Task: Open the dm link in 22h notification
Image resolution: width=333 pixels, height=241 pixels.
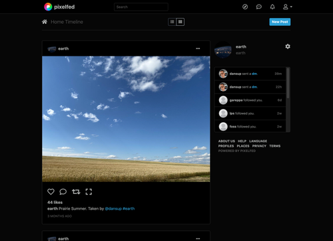Action: [254, 87]
